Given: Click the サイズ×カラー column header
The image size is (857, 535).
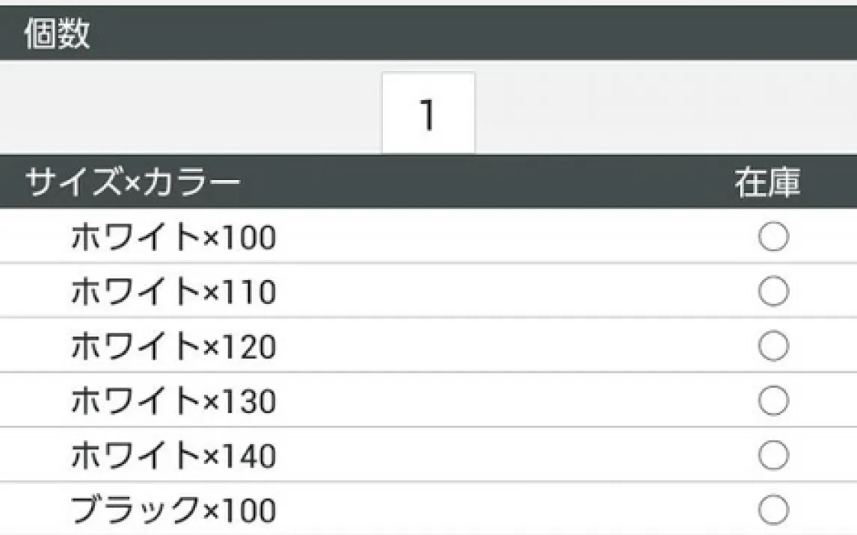Looking at the screenshot, I should [133, 183].
